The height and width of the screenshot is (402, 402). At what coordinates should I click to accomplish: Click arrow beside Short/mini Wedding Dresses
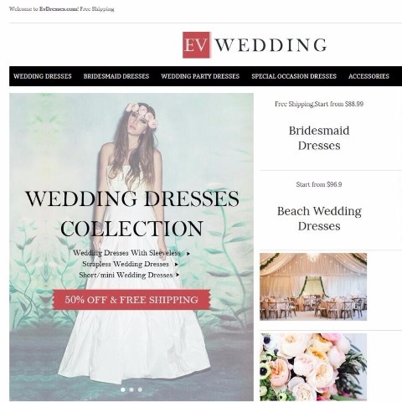(x=178, y=275)
